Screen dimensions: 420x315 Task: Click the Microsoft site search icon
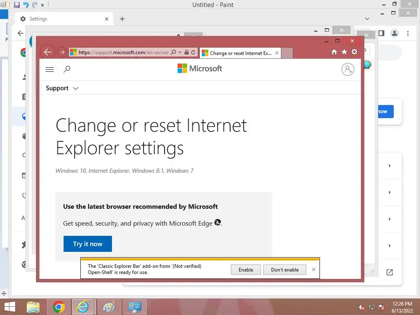67,69
